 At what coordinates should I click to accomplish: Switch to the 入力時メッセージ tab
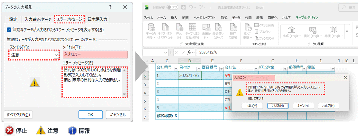38,20
